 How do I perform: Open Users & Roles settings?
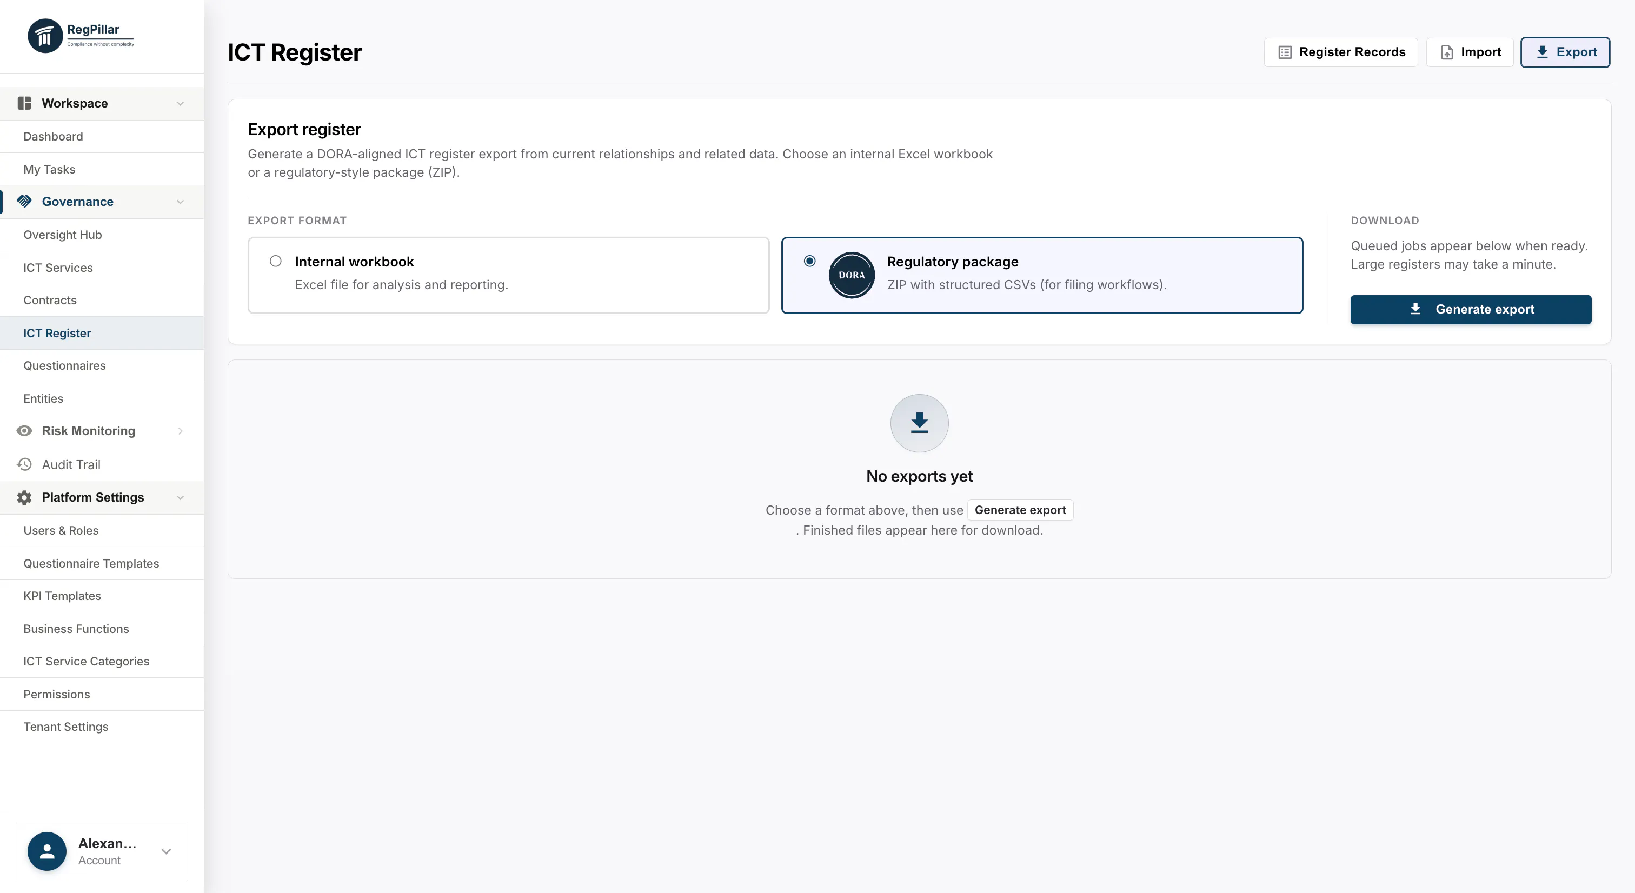[102, 531]
